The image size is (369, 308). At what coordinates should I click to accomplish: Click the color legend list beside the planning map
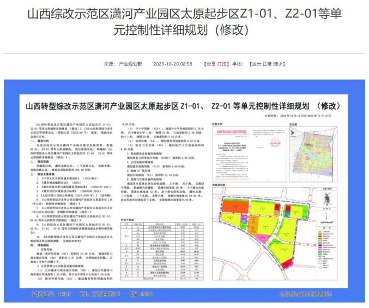coord(326,250)
